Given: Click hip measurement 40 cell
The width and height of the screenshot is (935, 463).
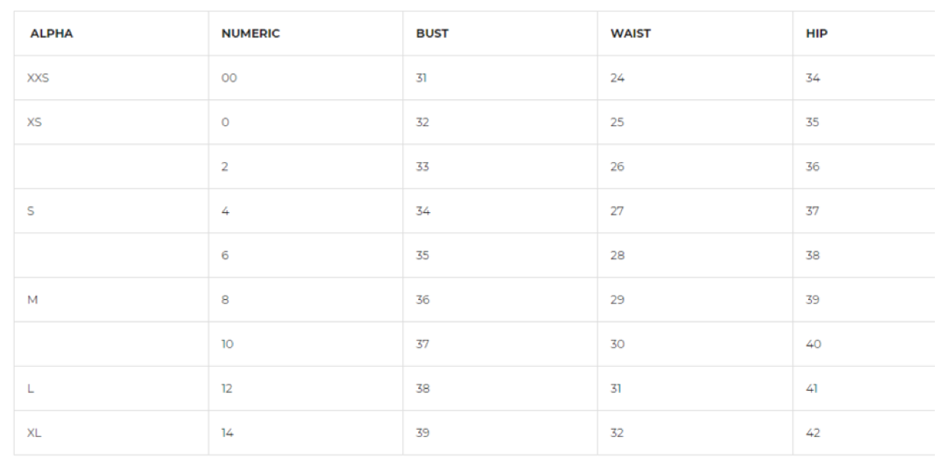Looking at the screenshot, I should coord(814,345).
